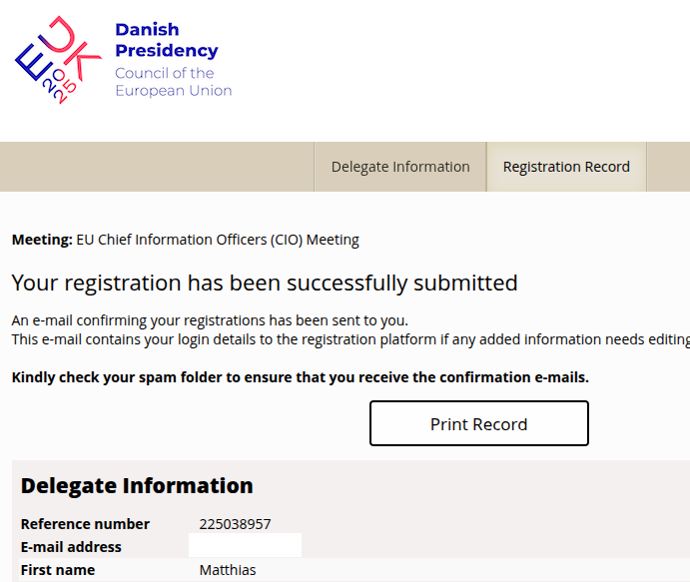690x582 pixels.
Task: Click the bold spam folder reminder text
Action: coord(300,377)
